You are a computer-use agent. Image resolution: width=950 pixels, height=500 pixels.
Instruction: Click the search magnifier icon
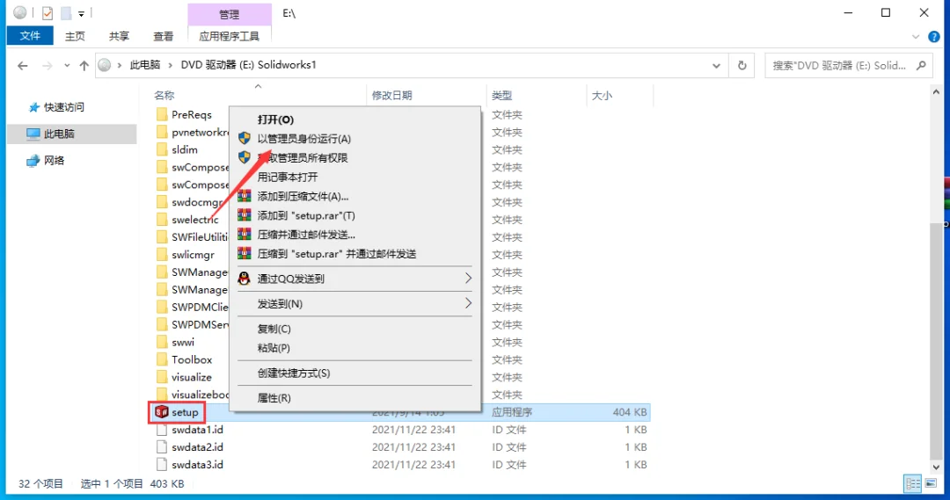[922, 65]
